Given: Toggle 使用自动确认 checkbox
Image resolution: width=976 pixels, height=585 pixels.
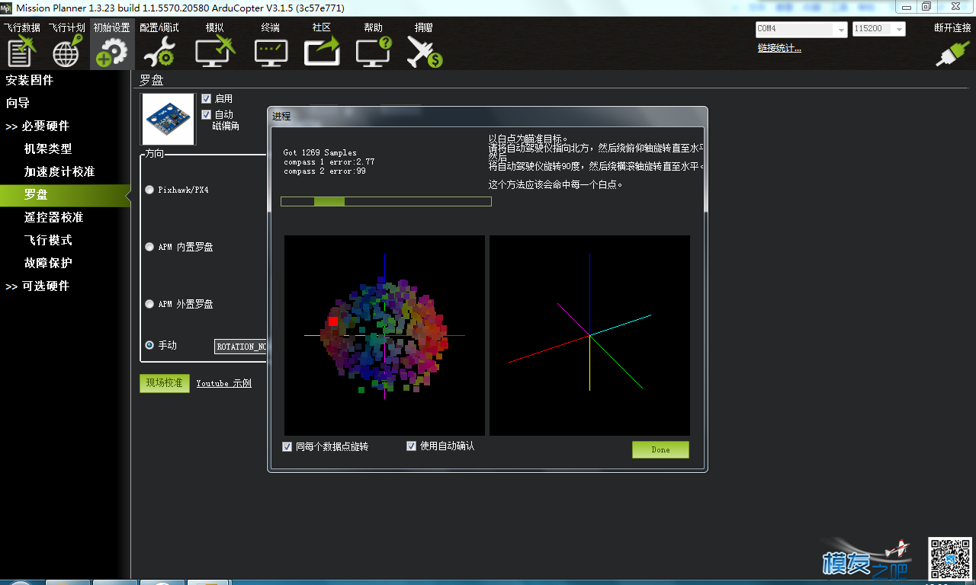Looking at the screenshot, I should (412, 446).
